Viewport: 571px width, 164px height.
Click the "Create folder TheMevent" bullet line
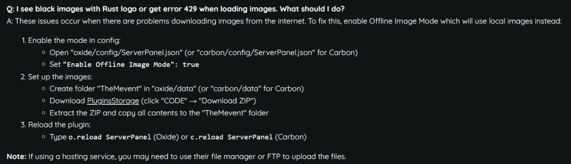[177, 89]
